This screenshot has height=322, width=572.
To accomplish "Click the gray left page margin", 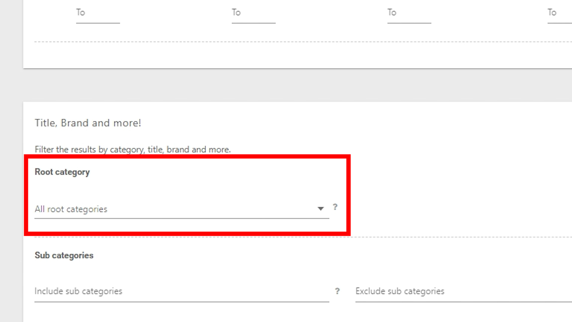I will [x=11, y=161].
